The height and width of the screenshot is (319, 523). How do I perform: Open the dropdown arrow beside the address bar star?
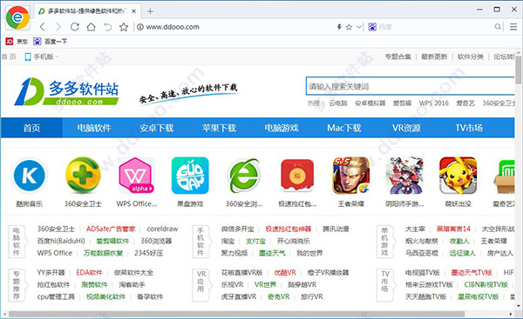pyautogui.click(x=359, y=27)
